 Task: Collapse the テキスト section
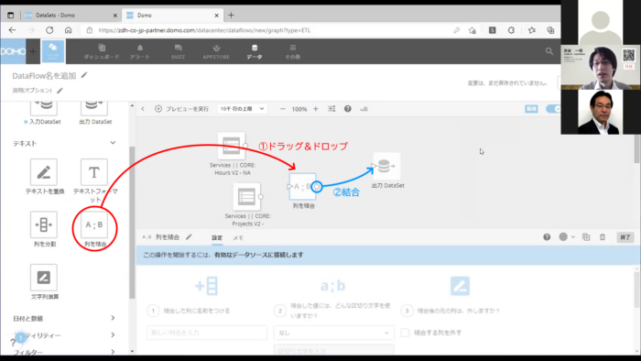(113, 143)
